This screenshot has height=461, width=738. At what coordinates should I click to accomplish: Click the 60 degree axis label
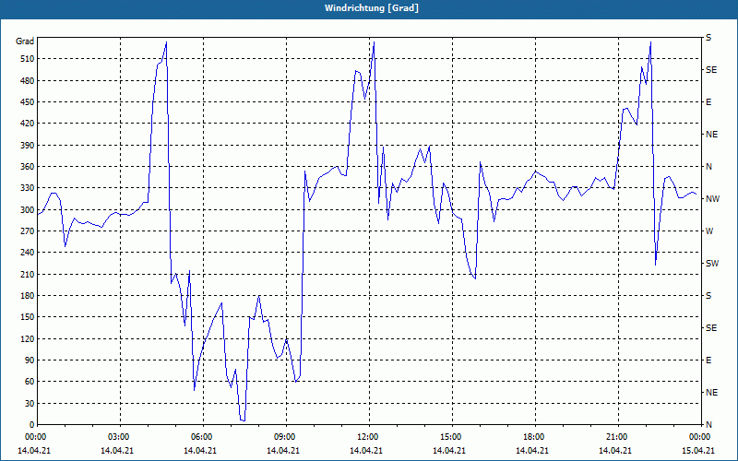click(30, 382)
